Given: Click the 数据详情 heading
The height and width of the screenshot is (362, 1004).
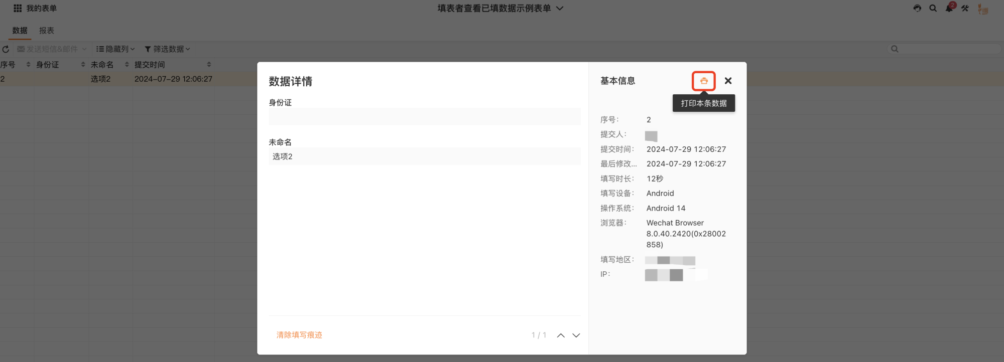Looking at the screenshot, I should tap(291, 81).
